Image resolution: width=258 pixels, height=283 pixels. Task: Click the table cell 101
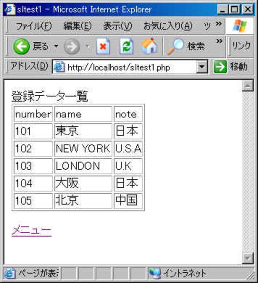click(33, 131)
